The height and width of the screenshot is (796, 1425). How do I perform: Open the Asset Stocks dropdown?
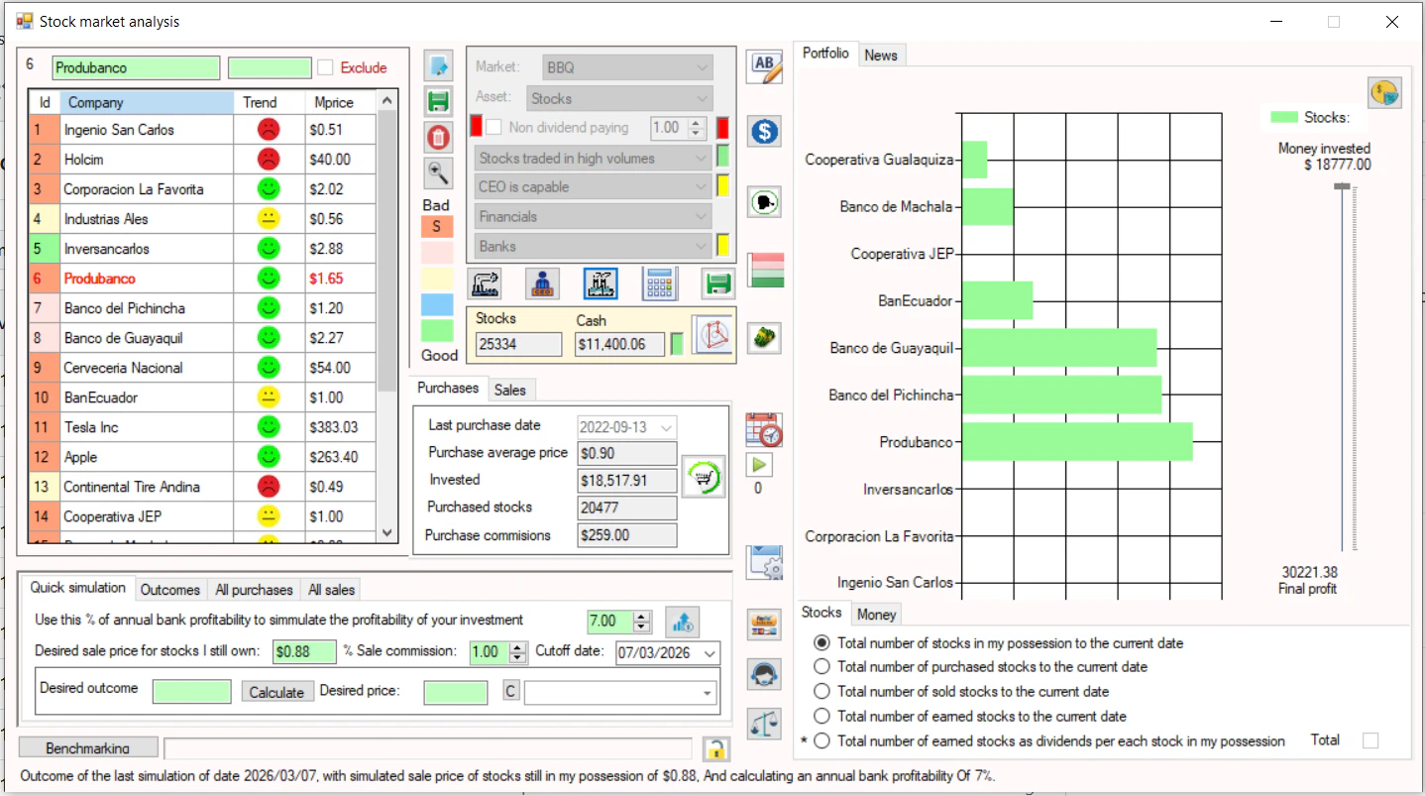[619, 98]
